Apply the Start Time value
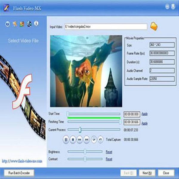This screenshot has width=179, height=179. pyautogui.click(x=144, y=114)
